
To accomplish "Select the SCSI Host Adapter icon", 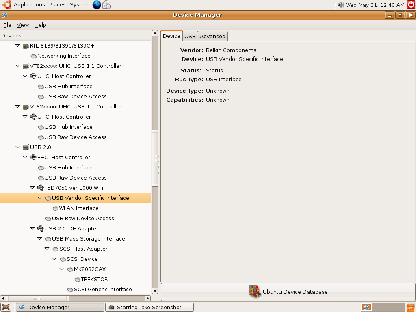I will tap(55, 249).
